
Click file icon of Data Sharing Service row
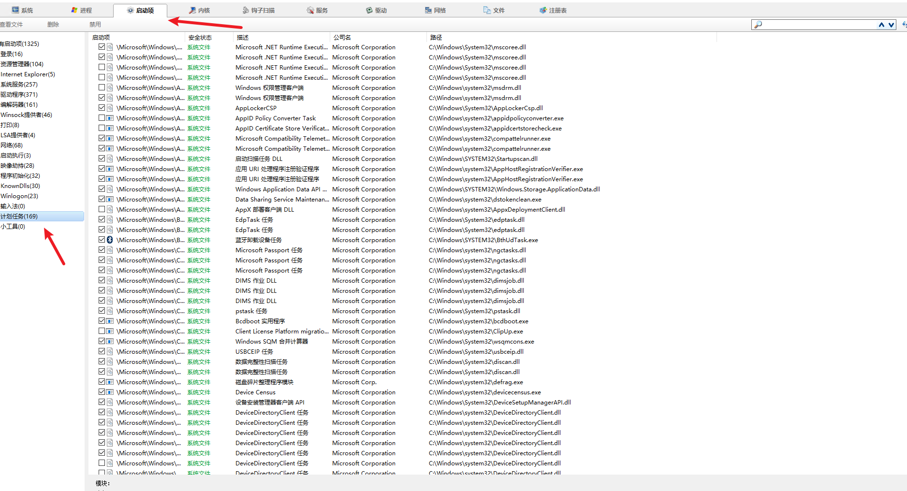point(110,199)
